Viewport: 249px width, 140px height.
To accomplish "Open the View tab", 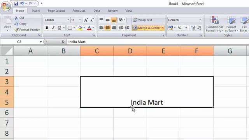I will point(129,10).
